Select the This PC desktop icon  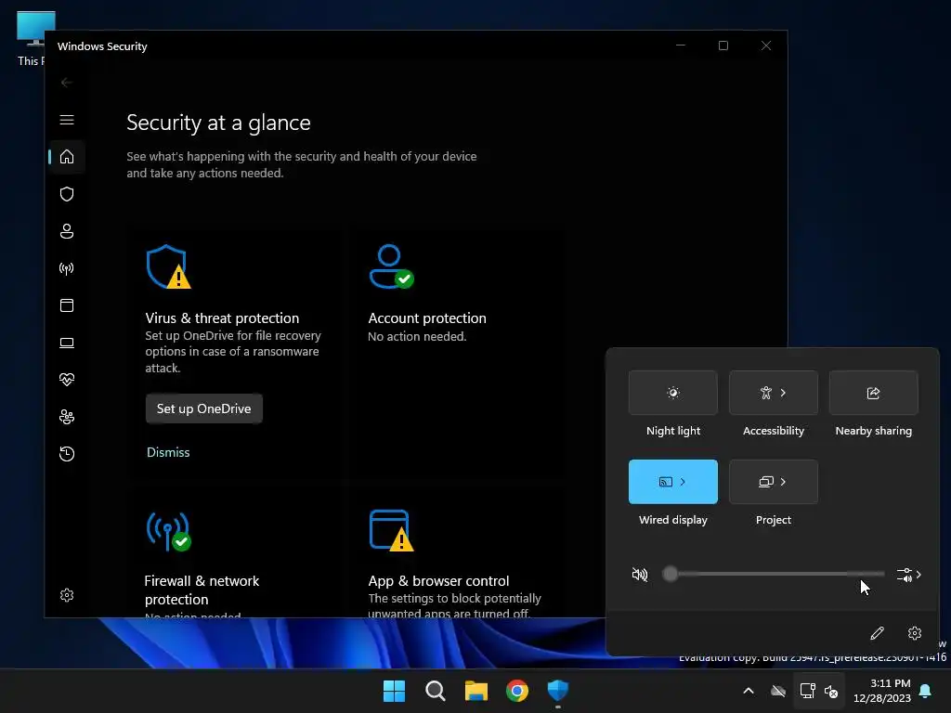31,38
